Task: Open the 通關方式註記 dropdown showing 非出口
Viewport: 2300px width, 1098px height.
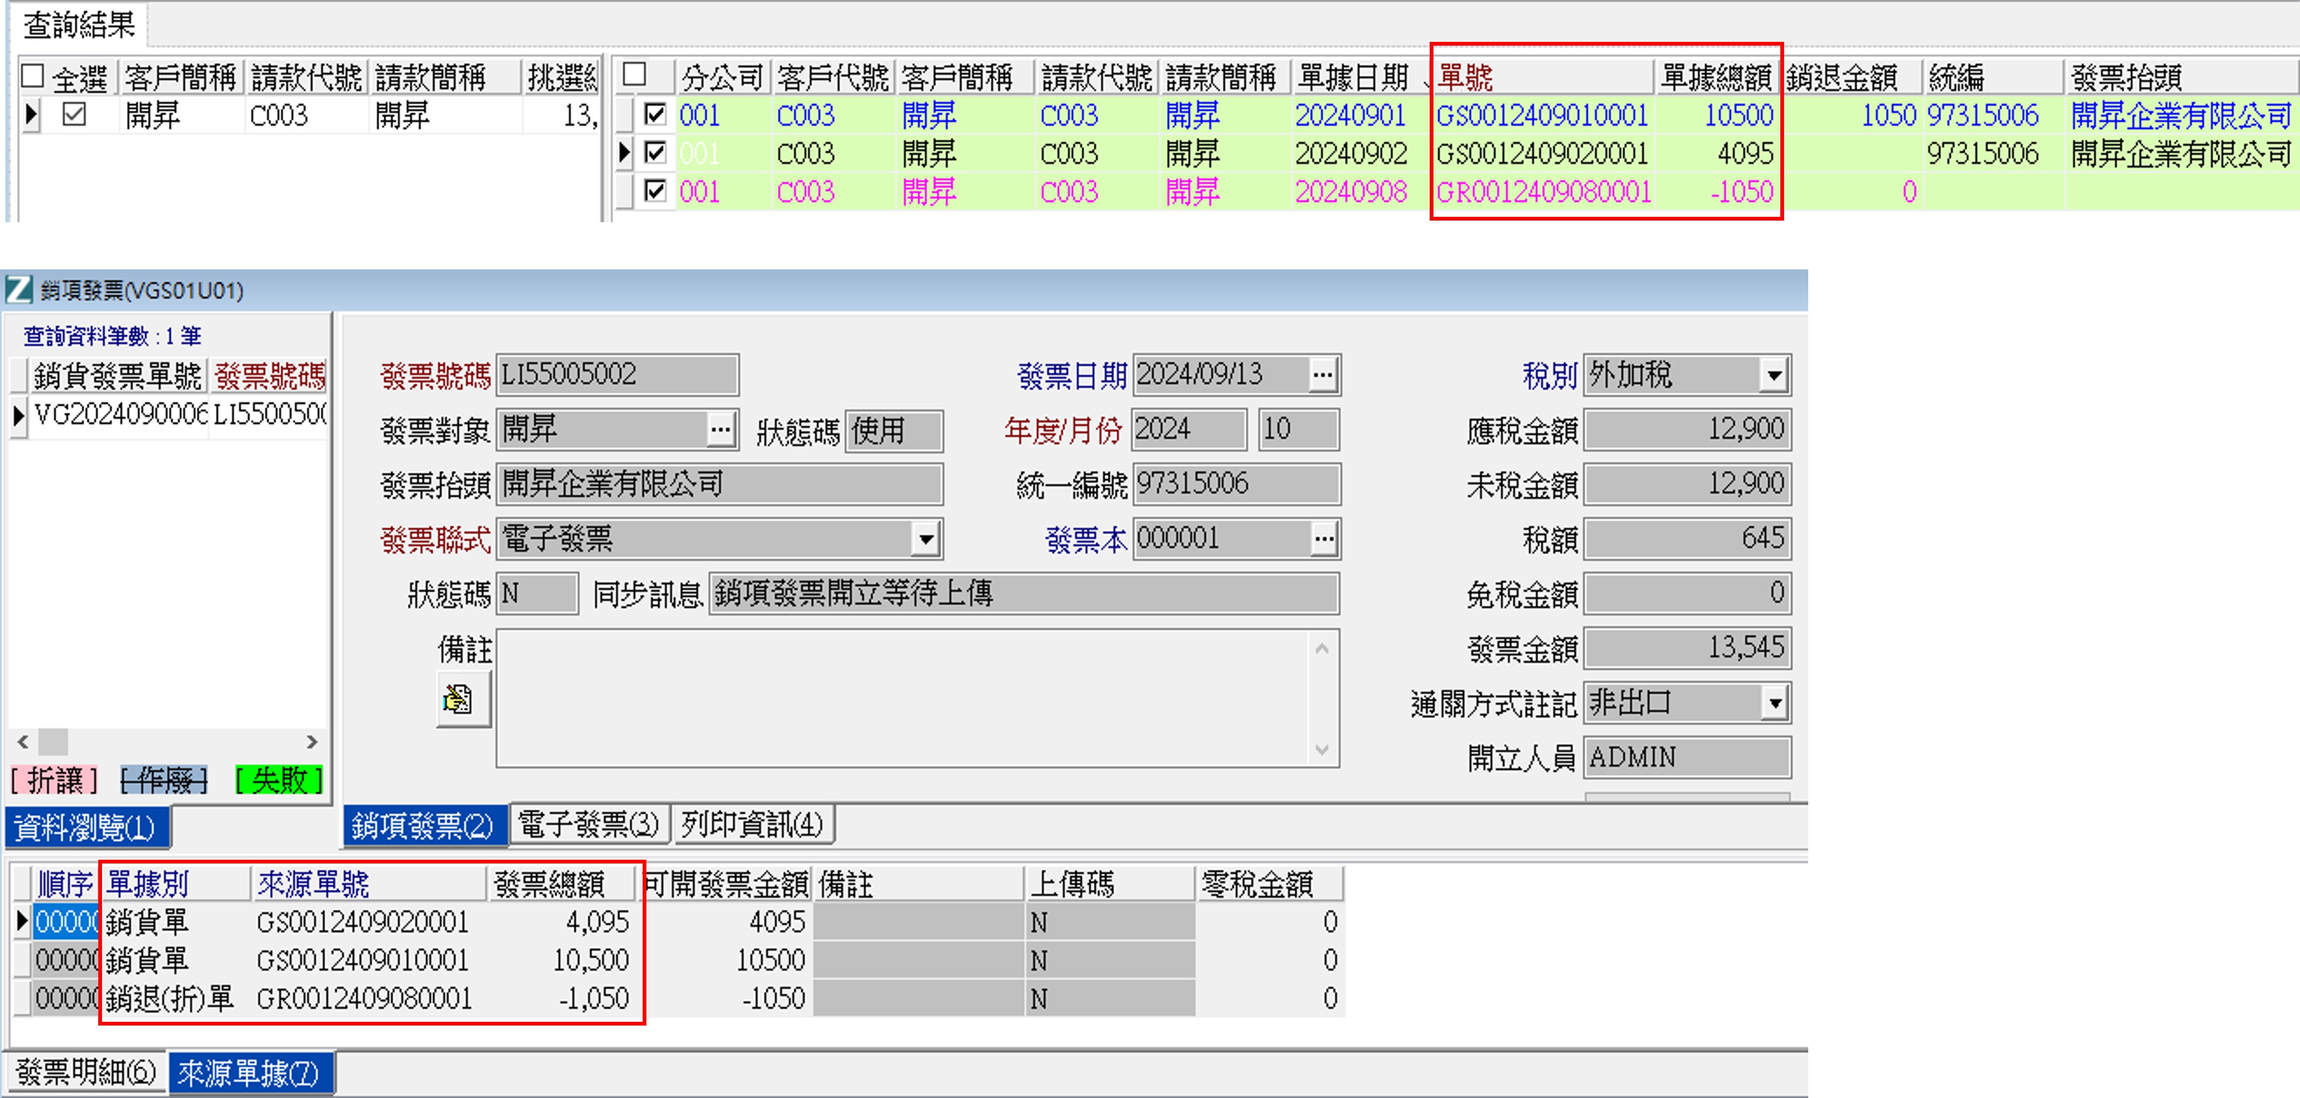Action: pyautogui.click(x=1773, y=702)
